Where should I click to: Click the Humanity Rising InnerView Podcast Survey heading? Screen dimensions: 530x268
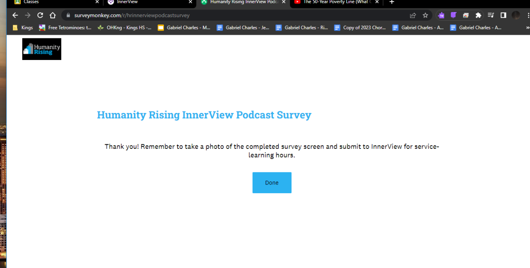pyautogui.click(x=204, y=115)
